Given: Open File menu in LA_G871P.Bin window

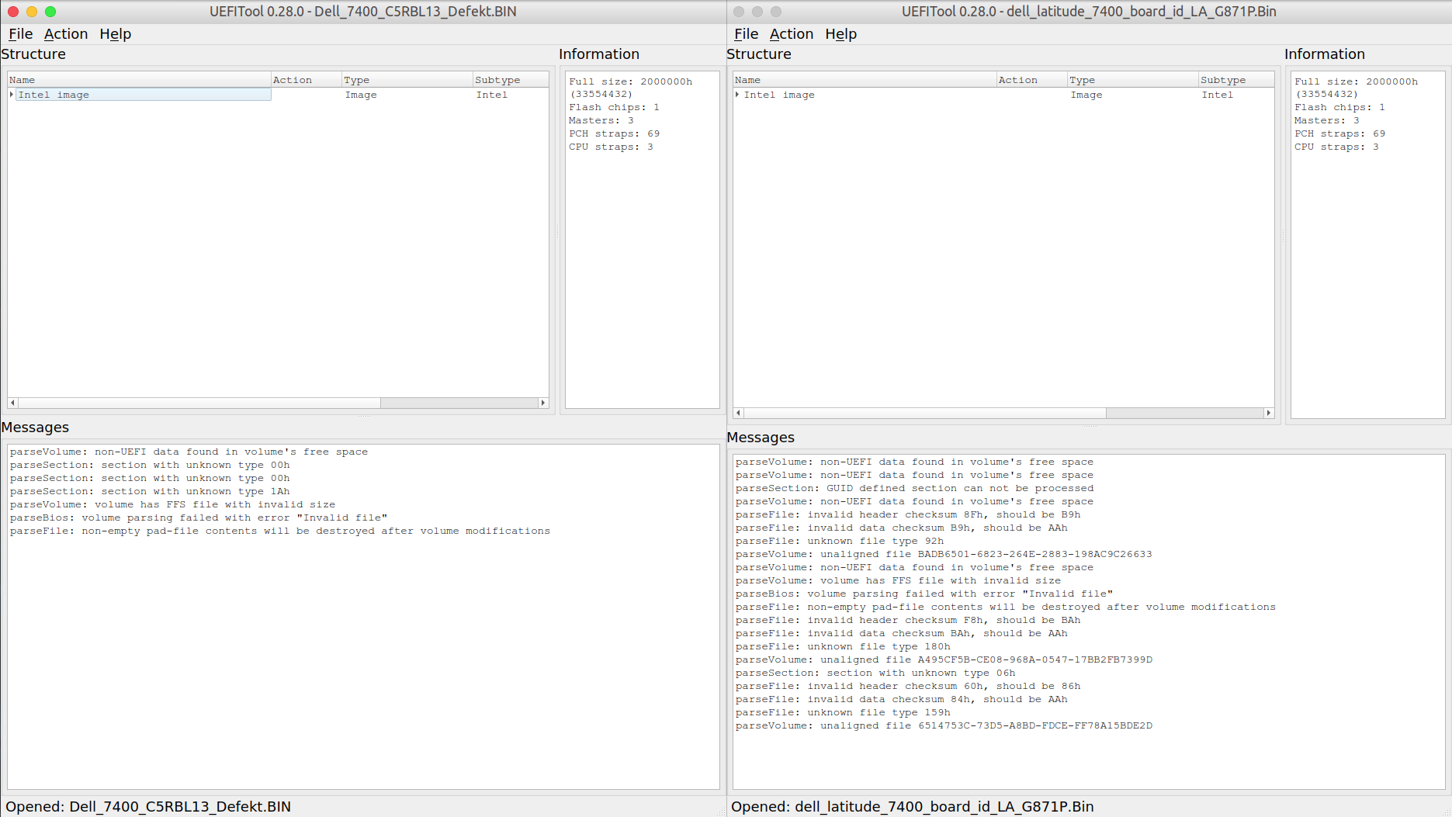Looking at the screenshot, I should 746,34.
